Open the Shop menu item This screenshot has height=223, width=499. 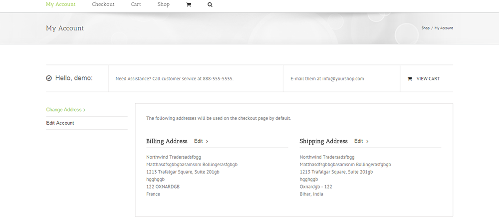point(163,4)
